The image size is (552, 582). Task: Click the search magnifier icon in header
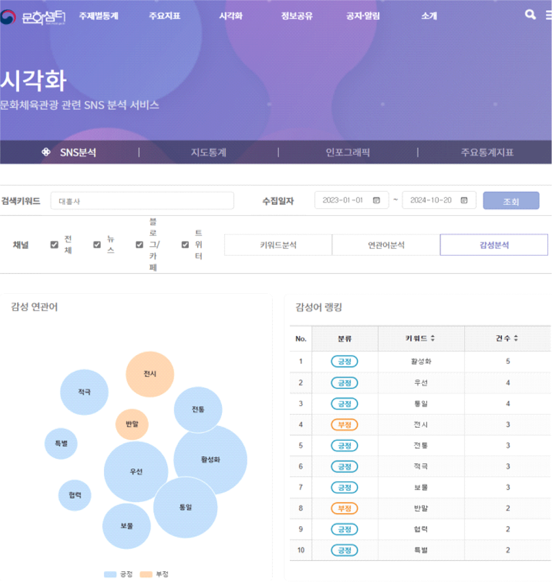point(530,14)
